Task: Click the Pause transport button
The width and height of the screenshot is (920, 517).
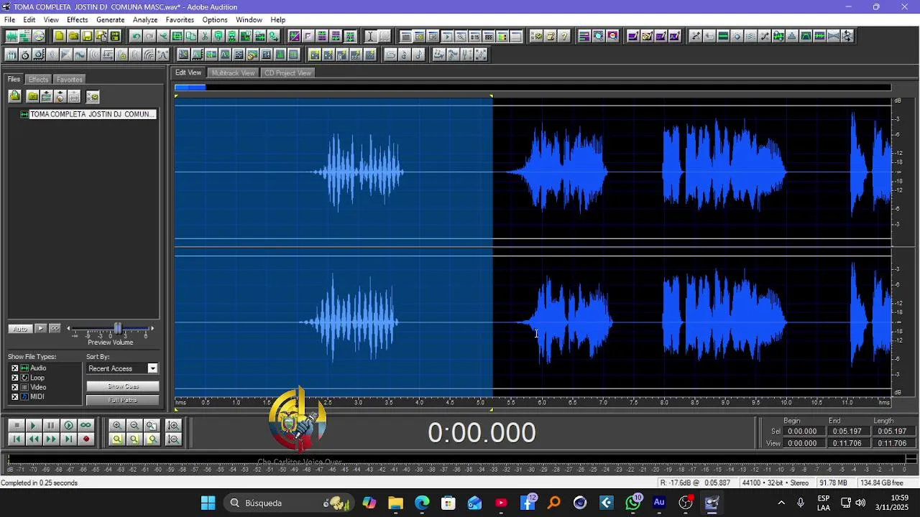Action: (x=50, y=425)
